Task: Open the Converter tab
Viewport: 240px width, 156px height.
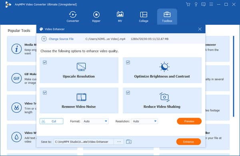Action: click(x=73, y=17)
